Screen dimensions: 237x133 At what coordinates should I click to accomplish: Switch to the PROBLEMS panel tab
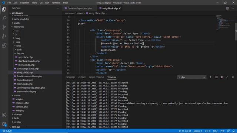(x=70, y=77)
